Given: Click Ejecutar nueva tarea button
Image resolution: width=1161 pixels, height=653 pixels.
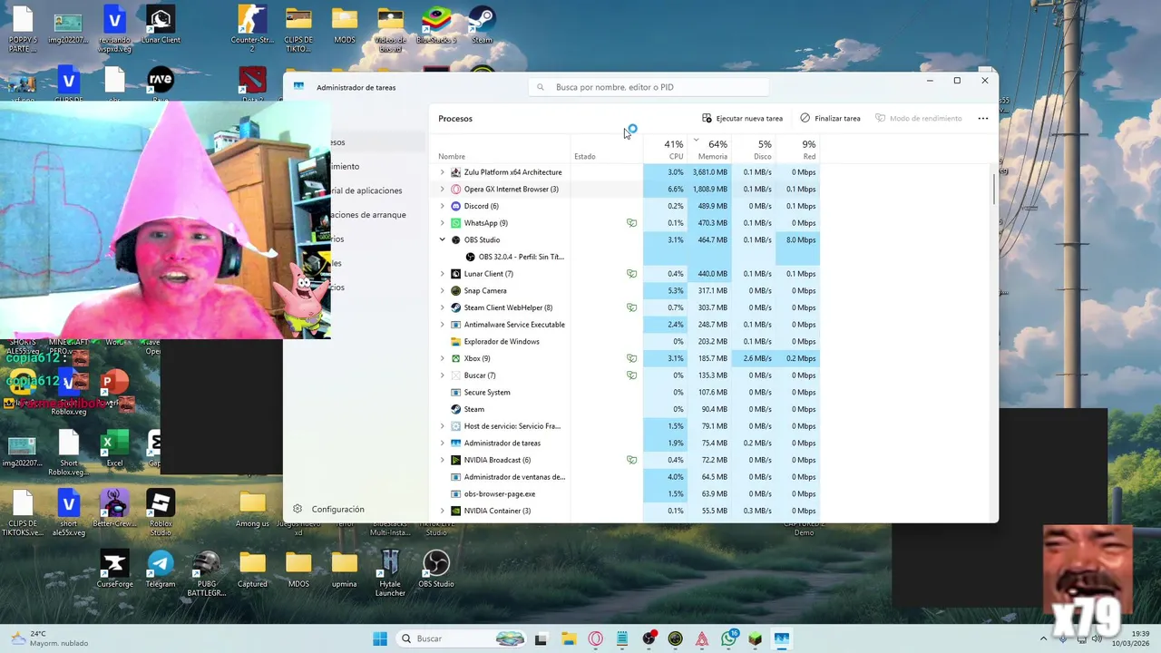Looking at the screenshot, I should (742, 118).
